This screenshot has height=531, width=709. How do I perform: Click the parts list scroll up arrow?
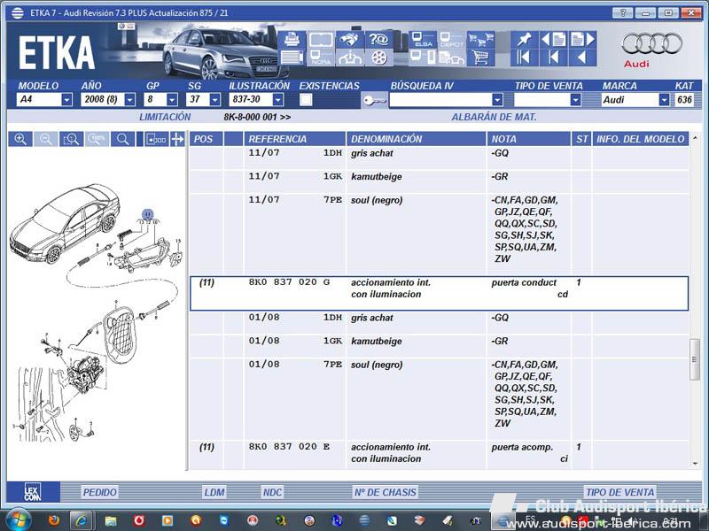coord(695,138)
